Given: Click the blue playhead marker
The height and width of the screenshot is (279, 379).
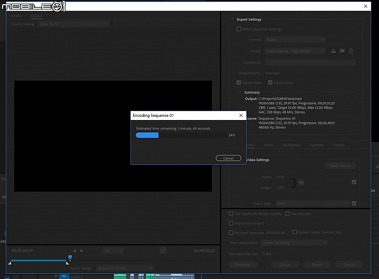Looking at the screenshot, I should 70,258.
